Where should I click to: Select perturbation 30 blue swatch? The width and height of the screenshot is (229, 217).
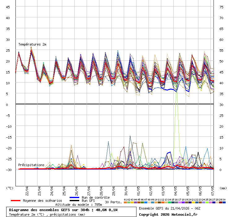224,202
